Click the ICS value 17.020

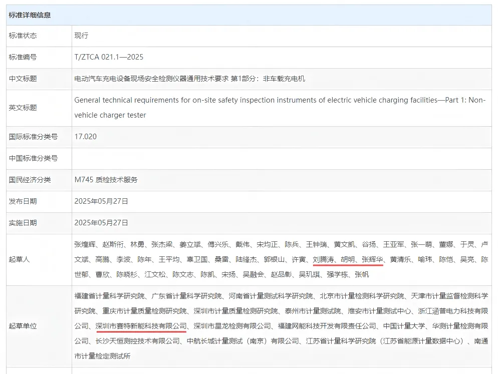click(86, 137)
